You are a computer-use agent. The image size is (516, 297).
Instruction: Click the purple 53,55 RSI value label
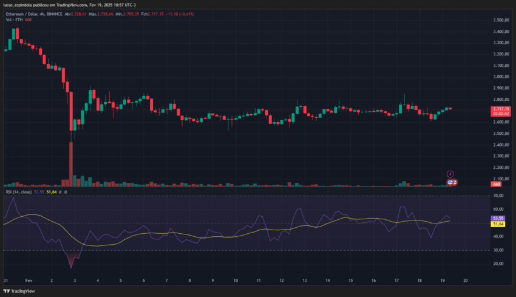click(x=498, y=218)
